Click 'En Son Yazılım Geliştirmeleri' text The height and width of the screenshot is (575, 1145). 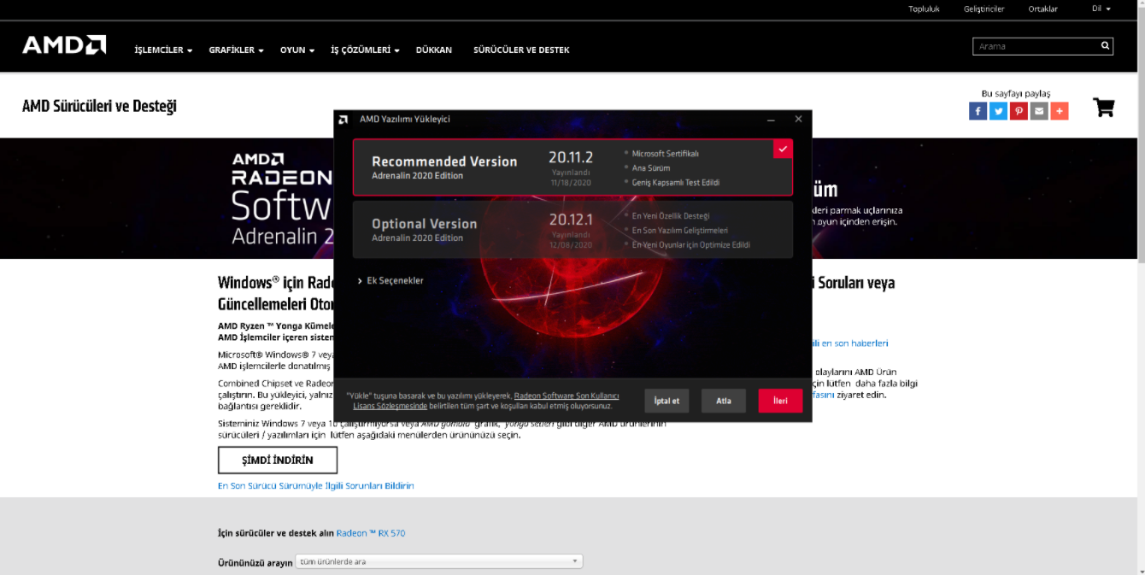[x=680, y=231]
